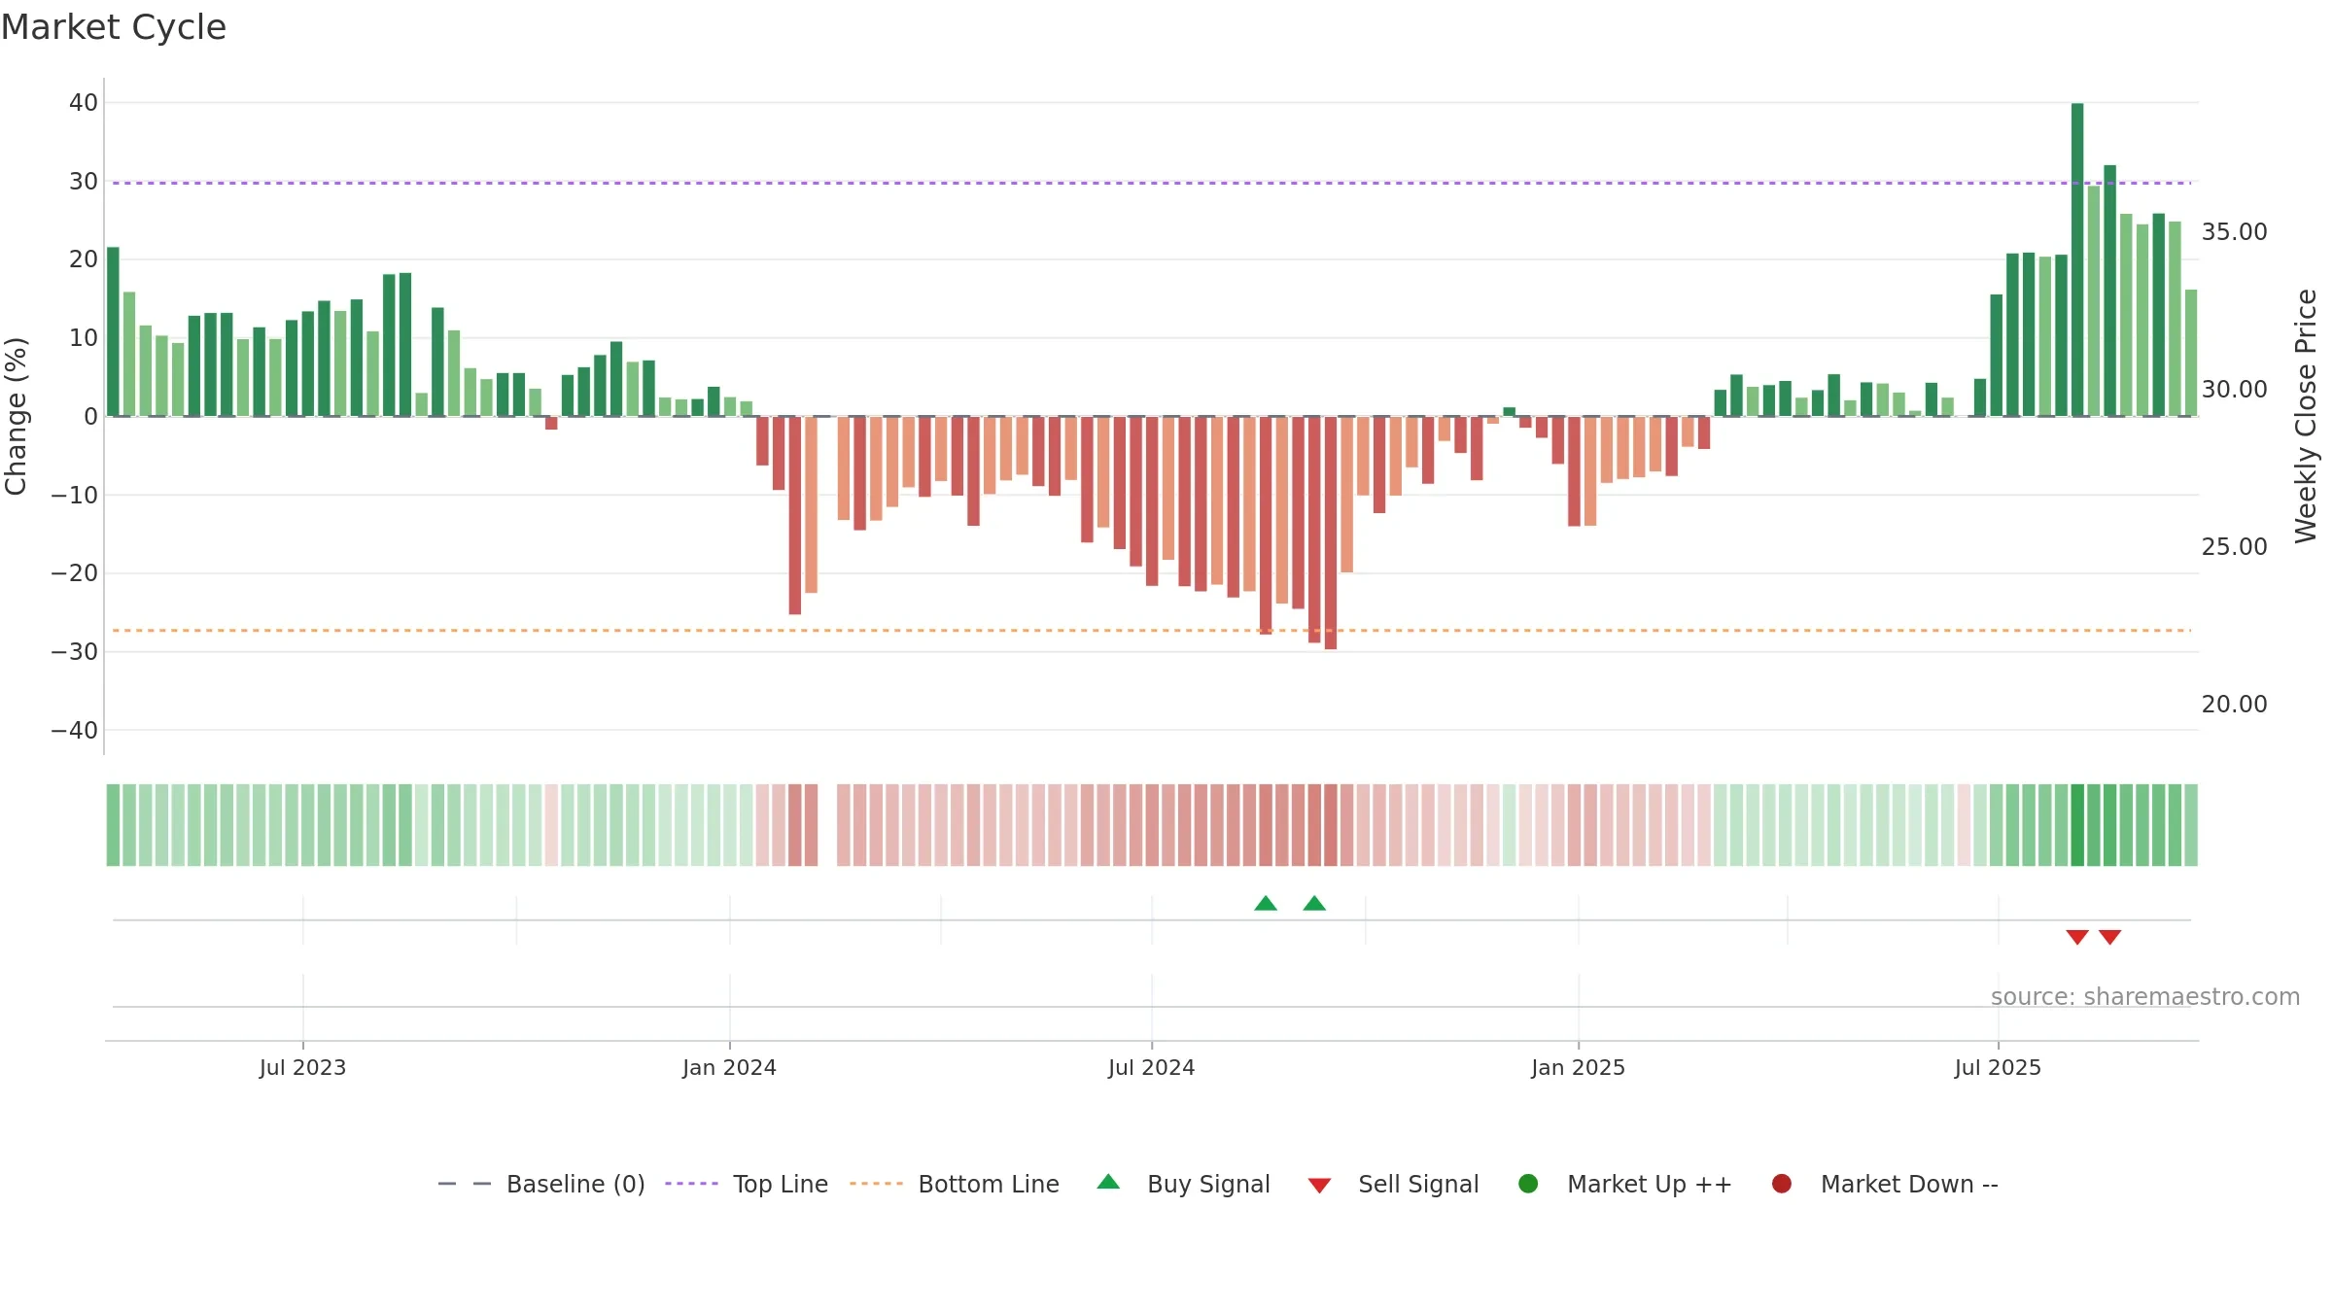Select the second red sell signal marker on chart
This screenshot has width=2333, height=1312.
(2109, 937)
